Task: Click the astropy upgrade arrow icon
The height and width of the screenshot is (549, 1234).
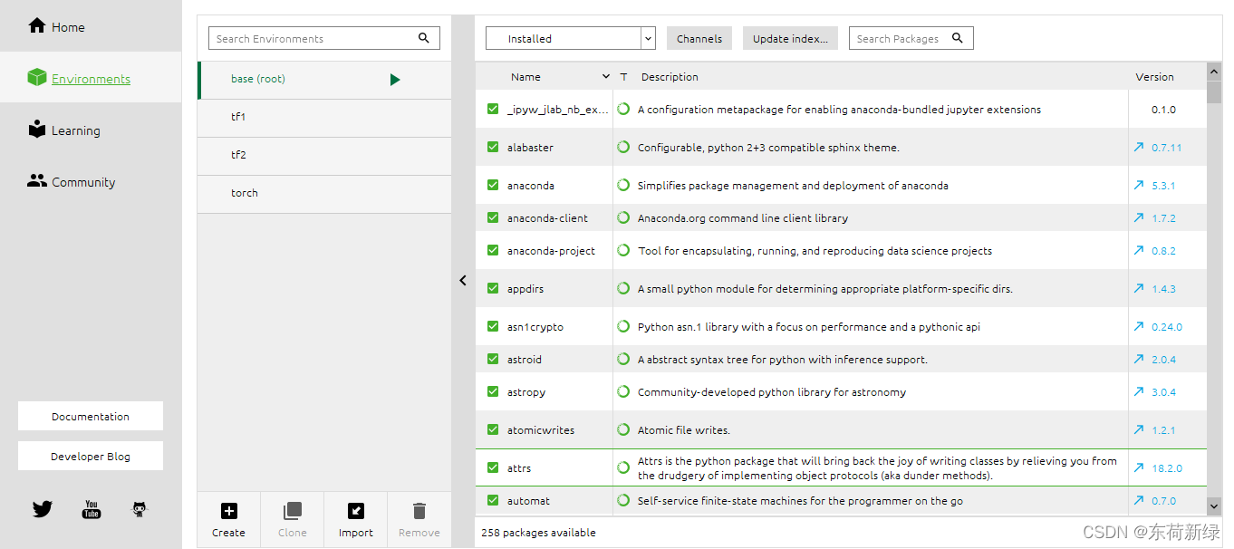Action: (1139, 391)
